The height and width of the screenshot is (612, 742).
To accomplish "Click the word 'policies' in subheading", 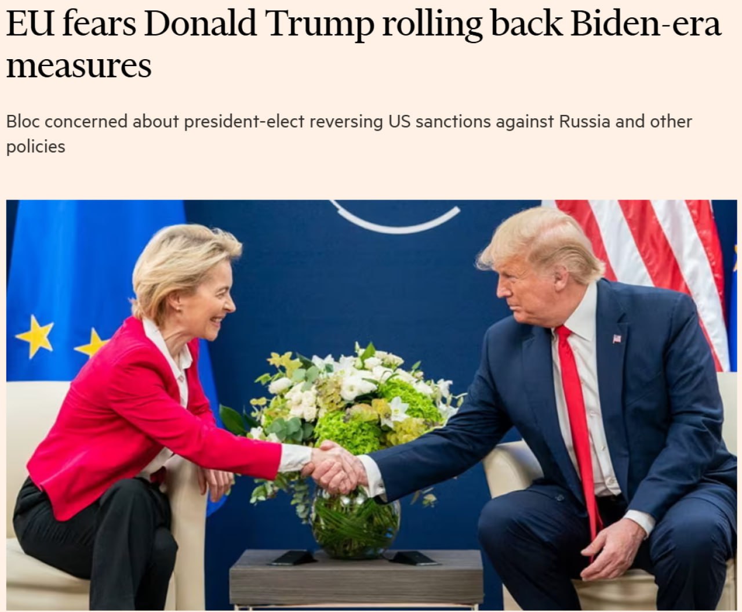I will (x=35, y=147).
